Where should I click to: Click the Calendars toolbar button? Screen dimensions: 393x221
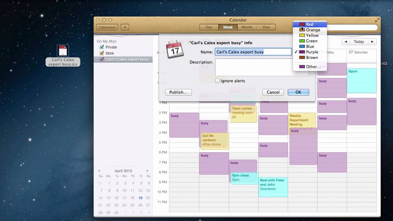coord(107,27)
